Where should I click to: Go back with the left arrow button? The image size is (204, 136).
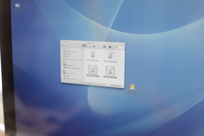63,45
